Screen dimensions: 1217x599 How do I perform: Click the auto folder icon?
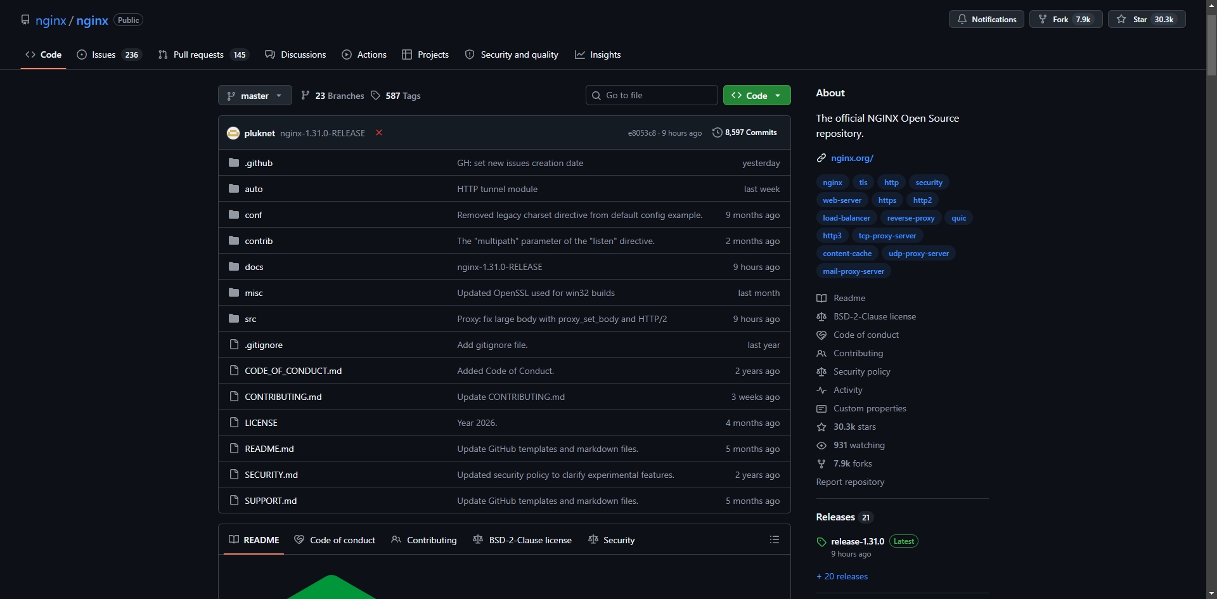[234, 189]
